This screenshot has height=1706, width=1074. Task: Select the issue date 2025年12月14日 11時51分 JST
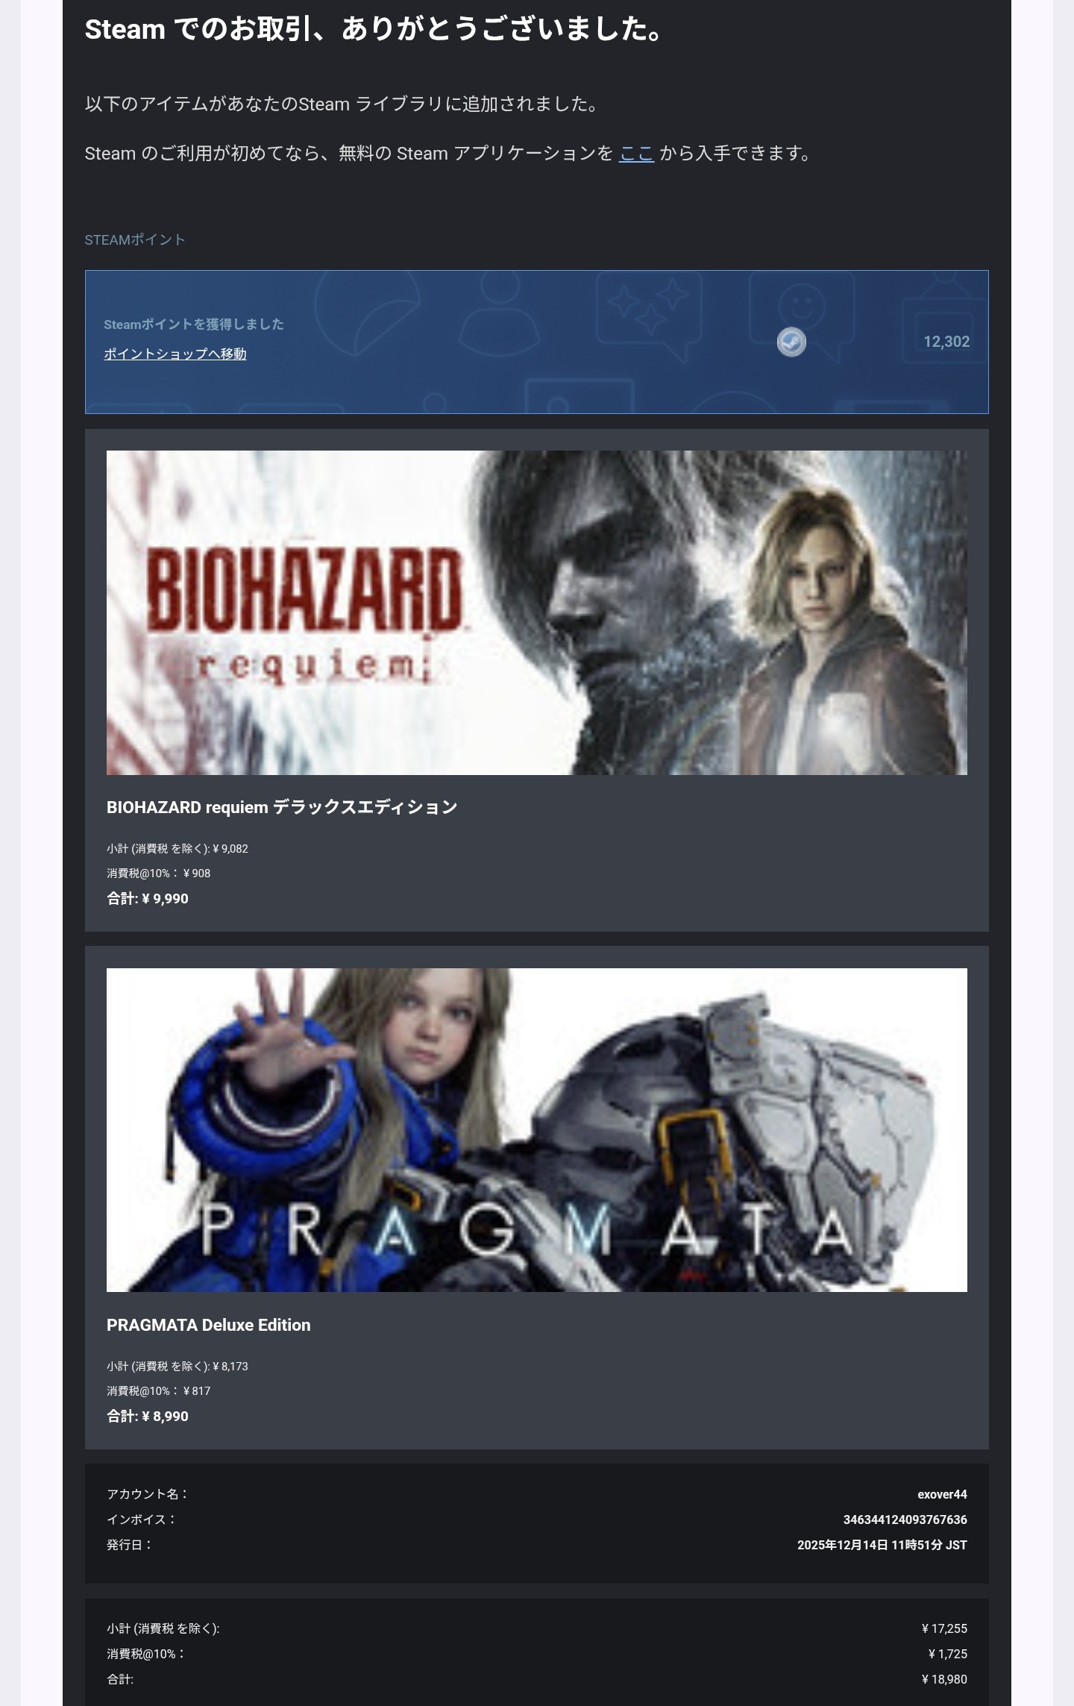[882, 1545]
